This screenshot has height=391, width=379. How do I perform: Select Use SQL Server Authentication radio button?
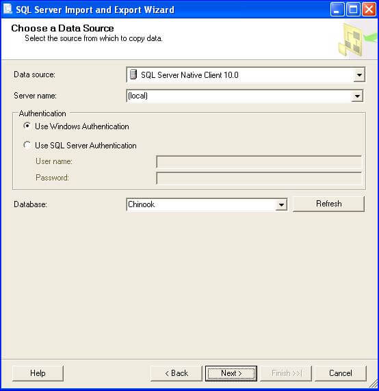27,145
